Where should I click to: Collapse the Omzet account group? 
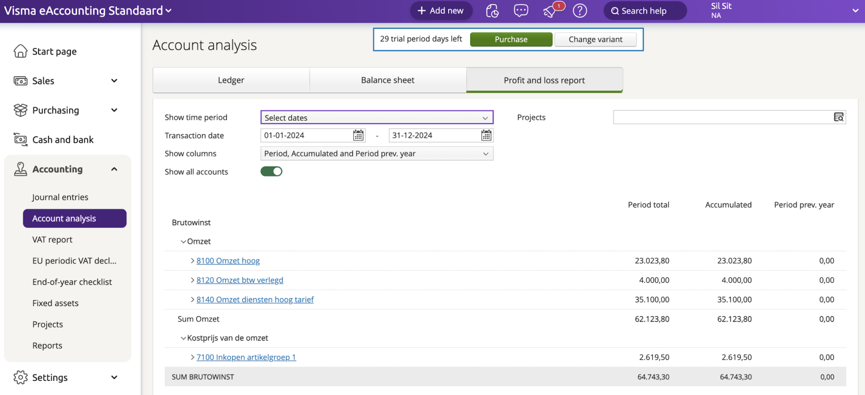click(x=183, y=241)
